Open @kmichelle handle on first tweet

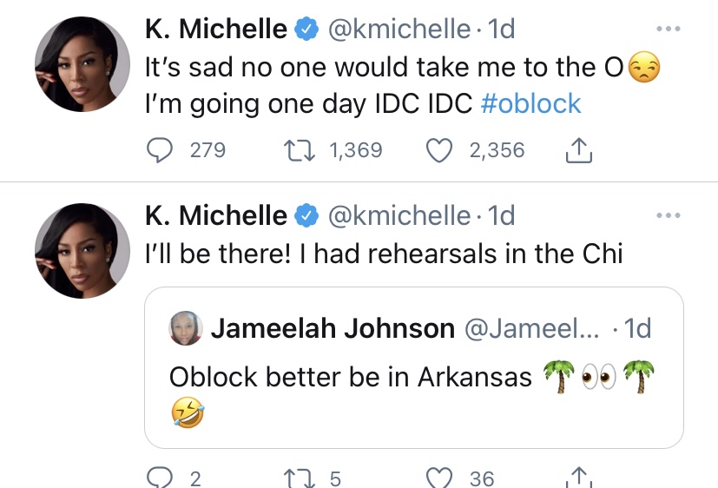tap(399, 29)
